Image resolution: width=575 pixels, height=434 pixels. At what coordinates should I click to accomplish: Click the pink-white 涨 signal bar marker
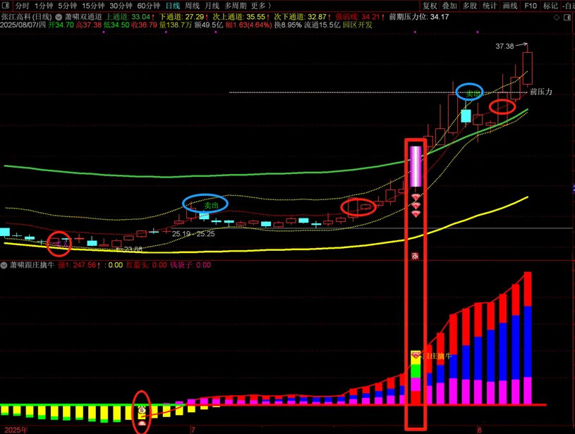[x=416, y=166]
